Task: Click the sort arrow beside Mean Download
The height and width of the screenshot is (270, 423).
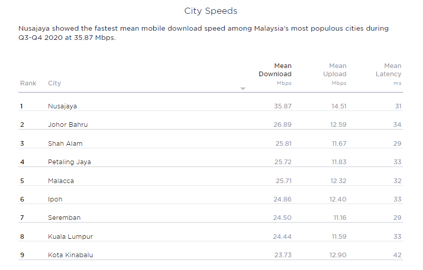Action: [243, 88]
